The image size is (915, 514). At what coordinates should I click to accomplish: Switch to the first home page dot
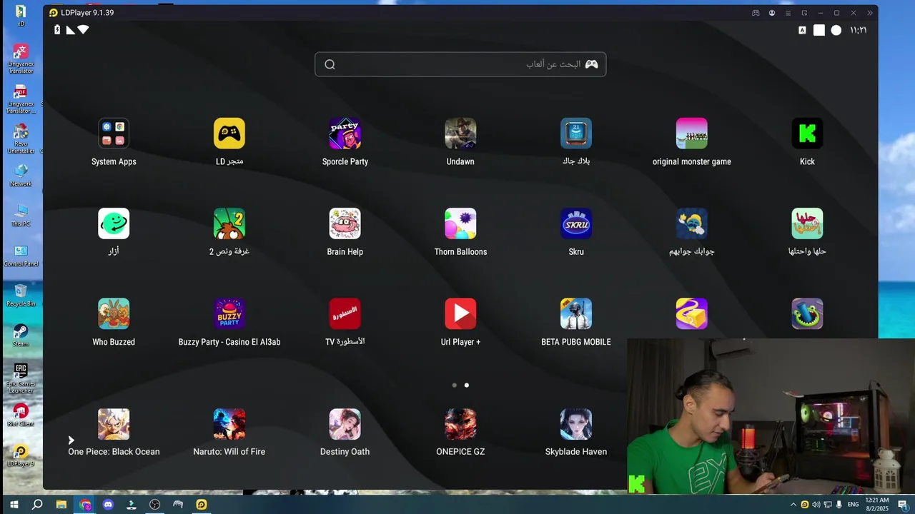click(454, 385)
